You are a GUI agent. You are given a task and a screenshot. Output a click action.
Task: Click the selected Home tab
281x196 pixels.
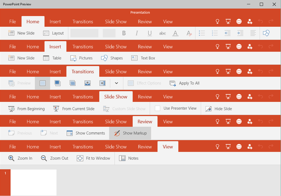(33, 22)
